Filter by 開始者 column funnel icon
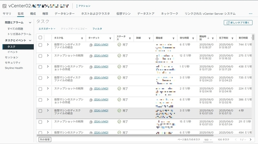Screen dimensions: 258x144 [173, 38]
